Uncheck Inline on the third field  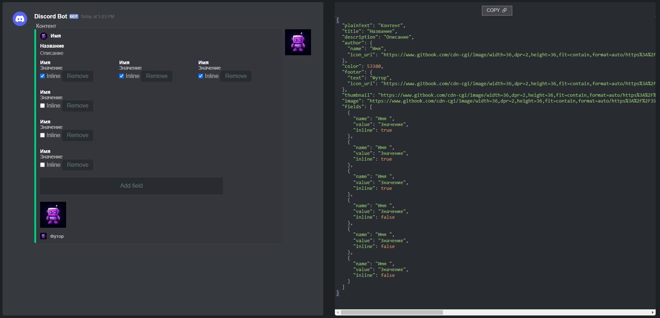[x=201, y=76]
